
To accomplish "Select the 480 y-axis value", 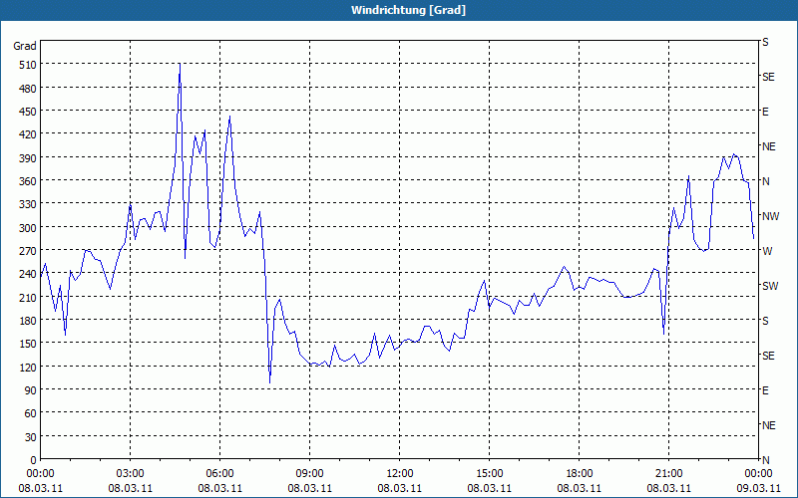I will [x=28, y=89].
